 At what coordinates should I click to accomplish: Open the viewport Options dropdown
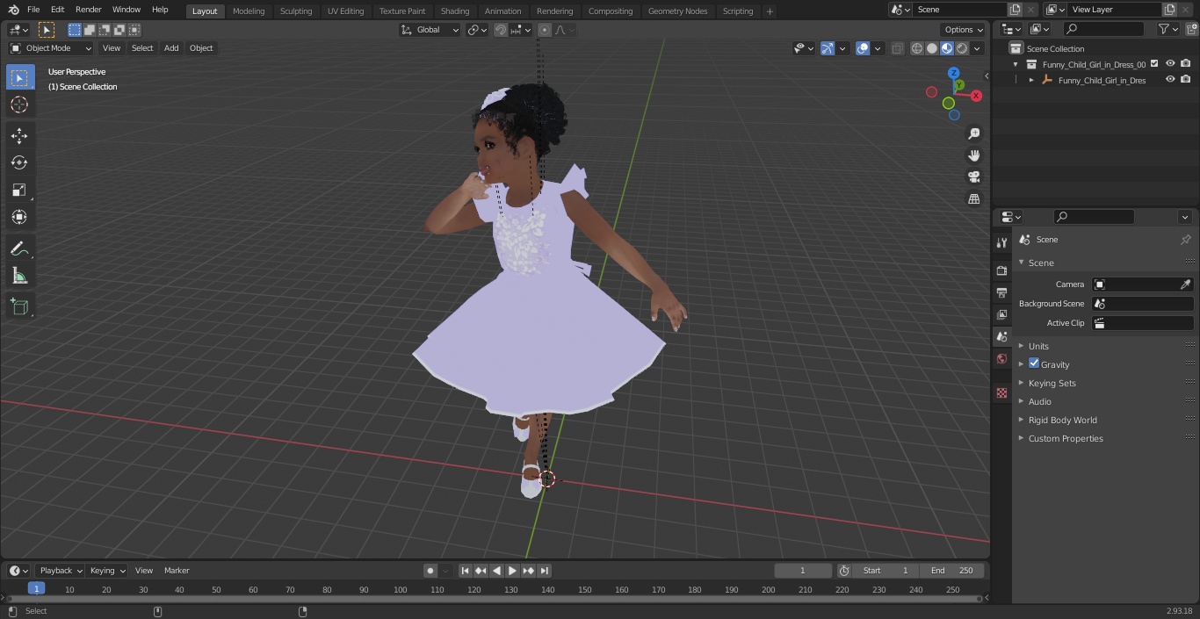(964, 30)
